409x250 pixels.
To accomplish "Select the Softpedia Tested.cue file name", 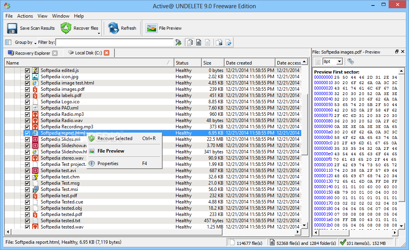I will 62,202.
